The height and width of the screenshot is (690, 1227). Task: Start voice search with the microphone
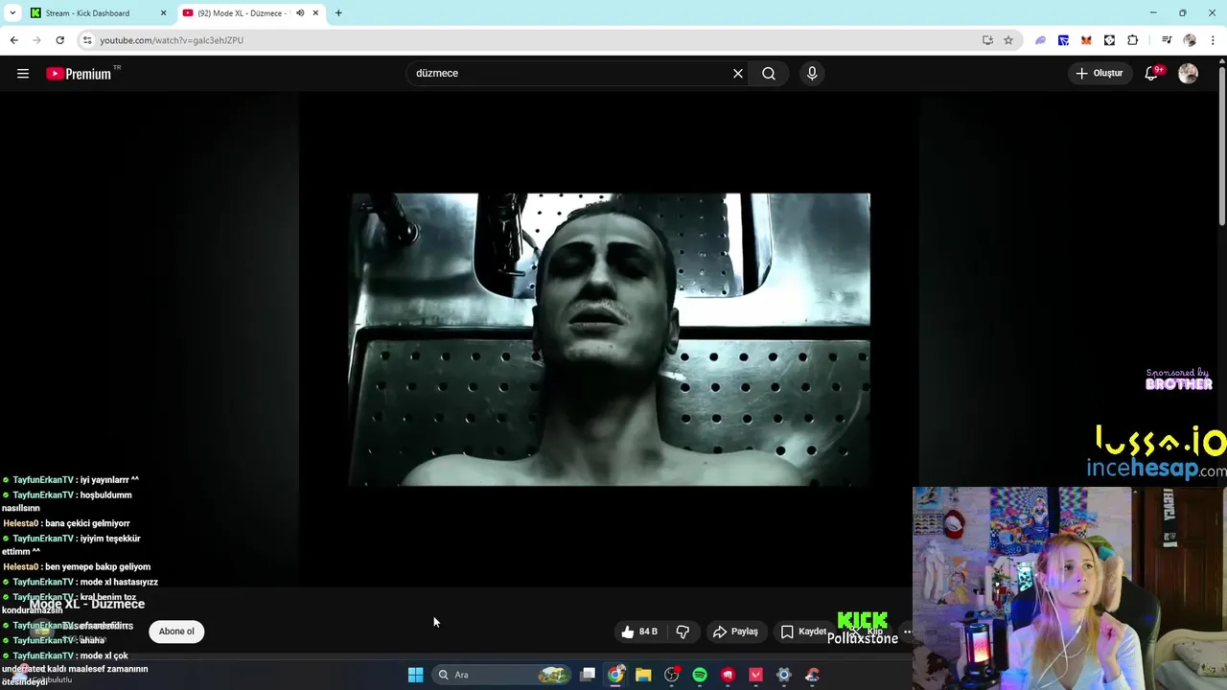(812, 74)
